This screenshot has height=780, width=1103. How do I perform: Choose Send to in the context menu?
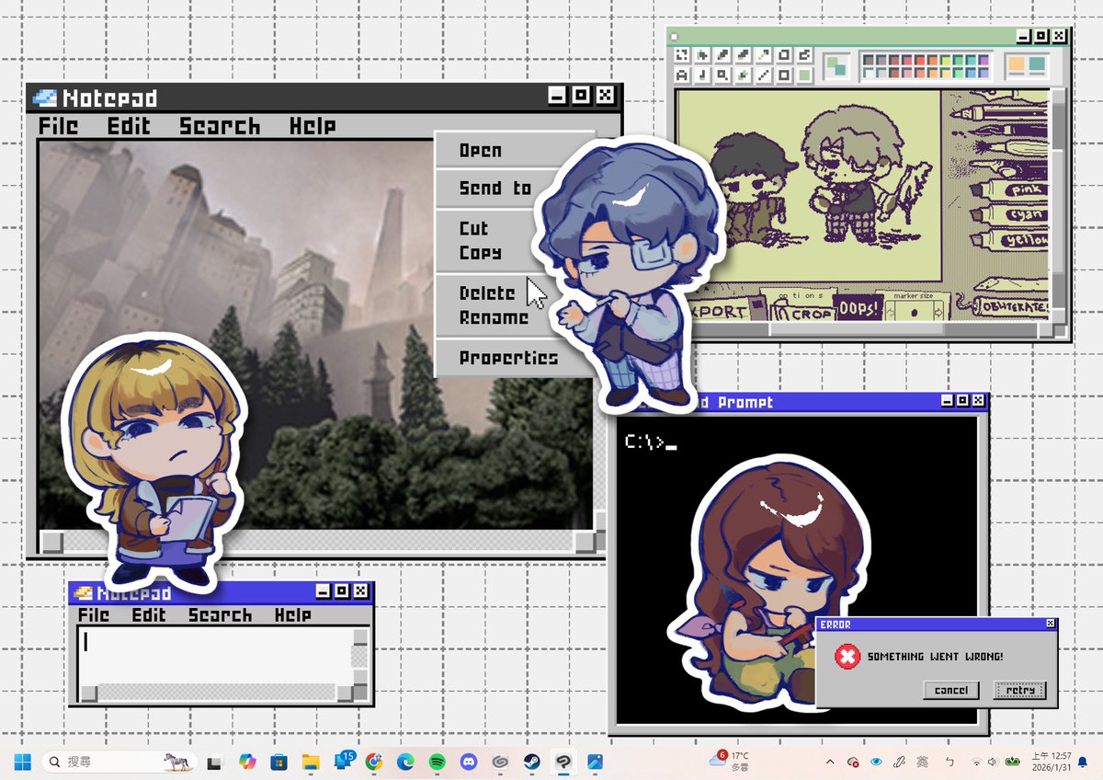pos(495,188)
